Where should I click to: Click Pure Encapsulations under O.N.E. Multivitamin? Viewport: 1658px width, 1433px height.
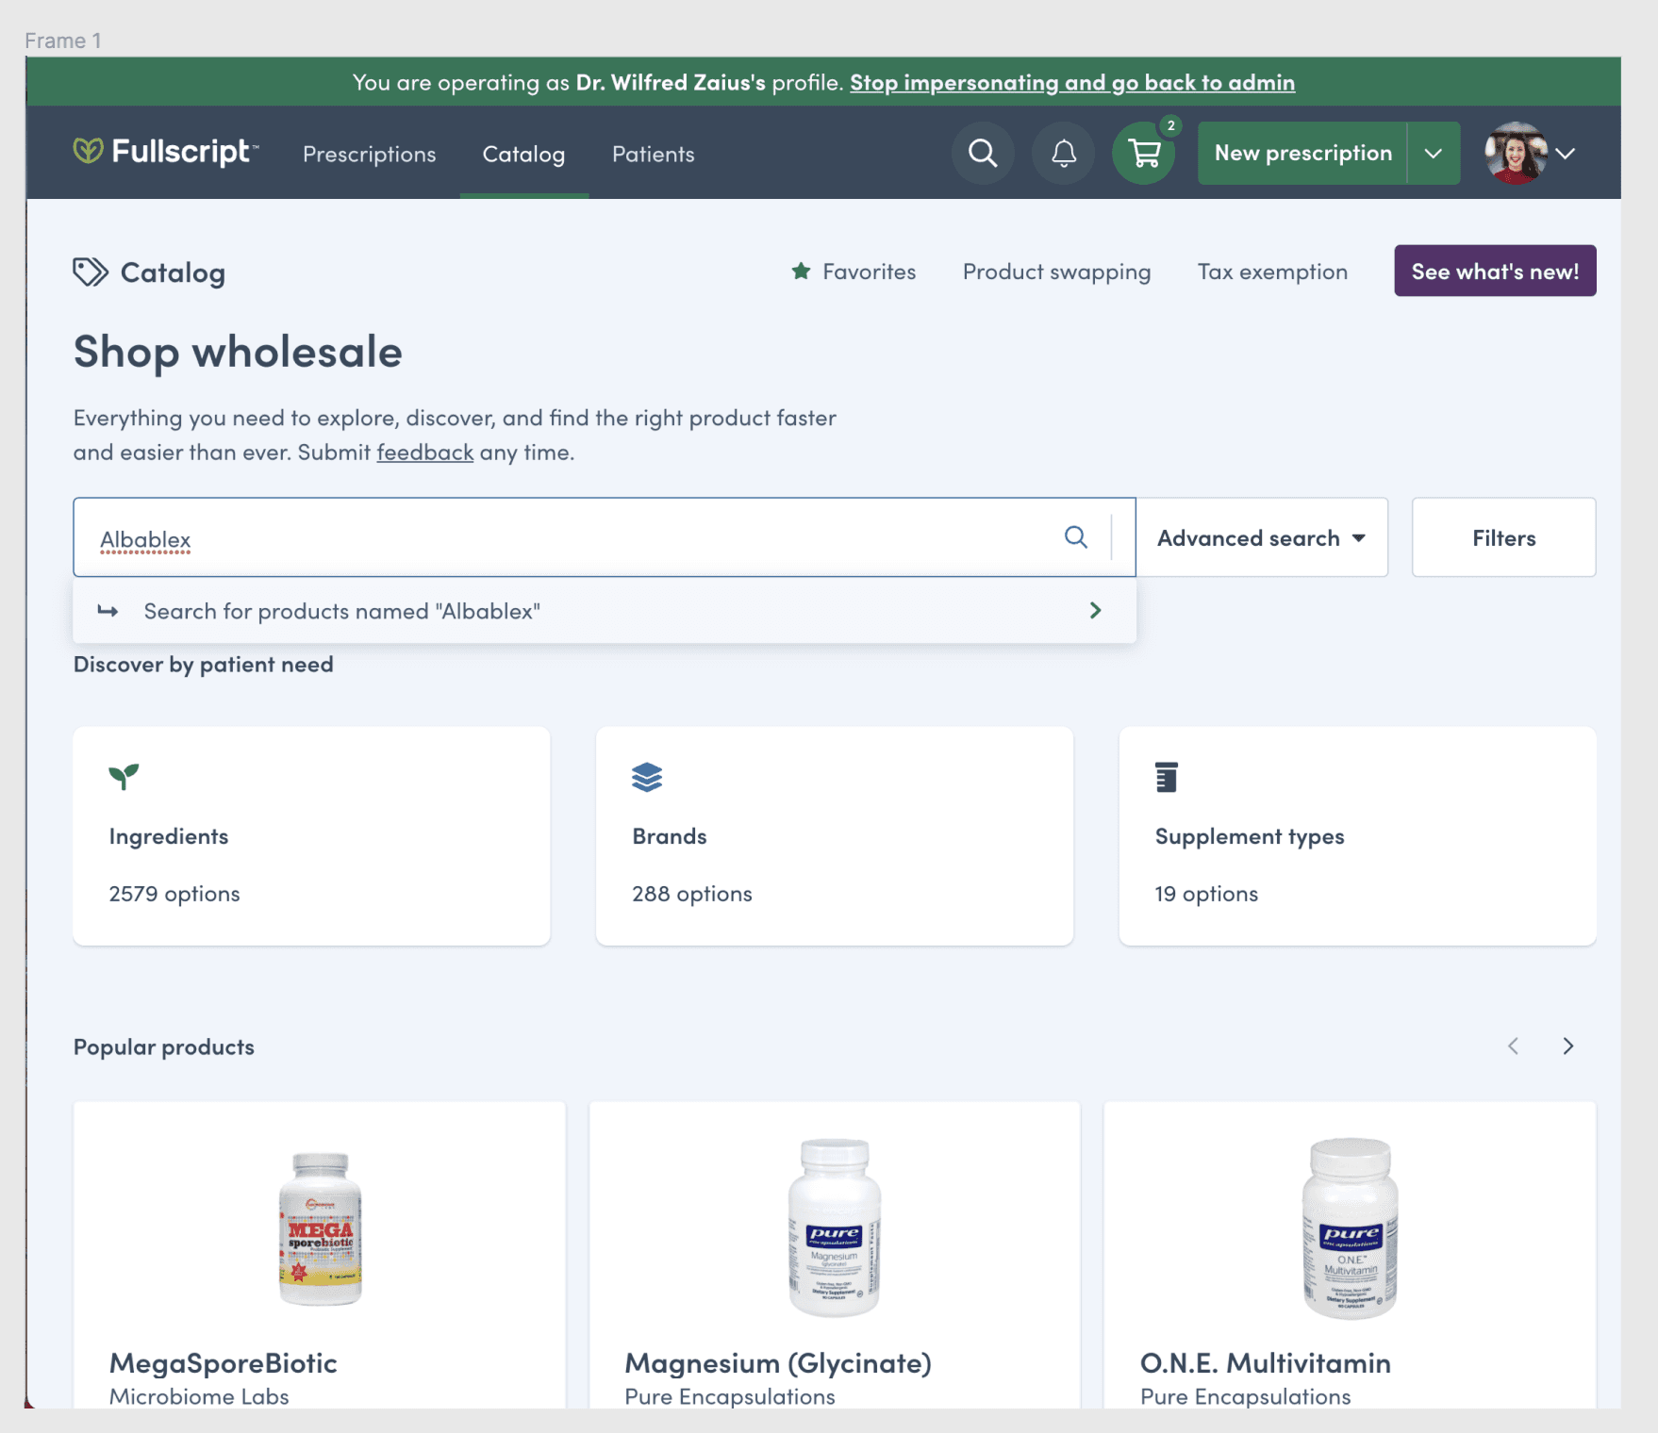(1245, 1396)
